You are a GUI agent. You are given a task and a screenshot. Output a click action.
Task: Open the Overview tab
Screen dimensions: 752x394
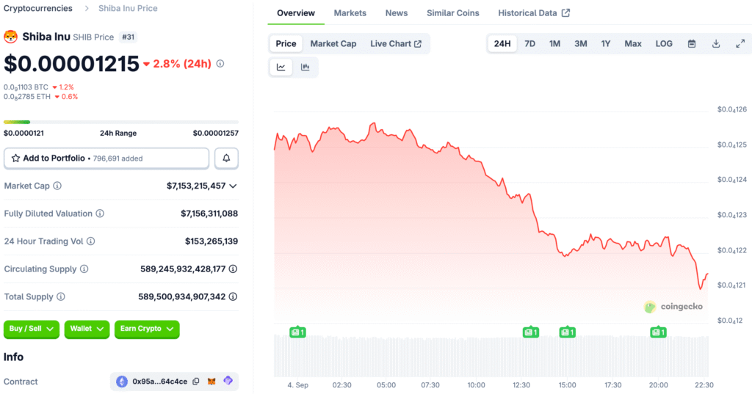tap(296, 13)
